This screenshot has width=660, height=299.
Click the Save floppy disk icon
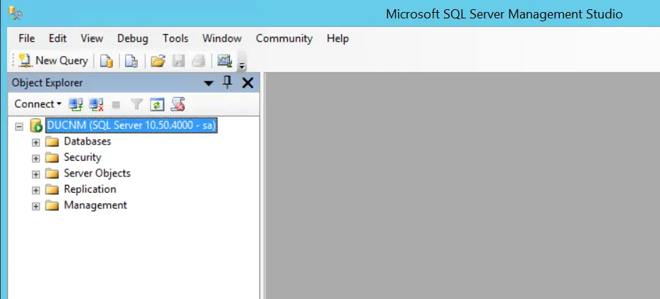coord(178,62)
